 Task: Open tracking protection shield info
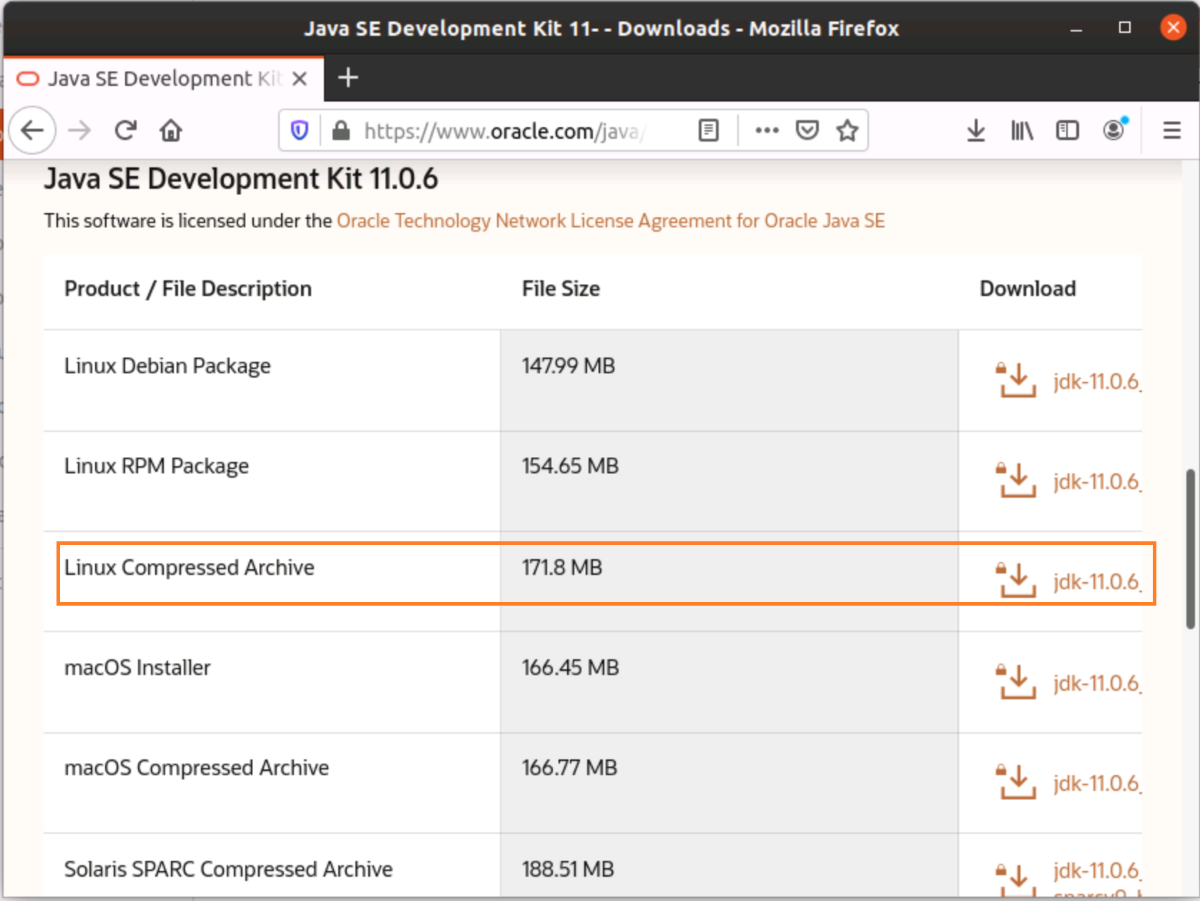pyautogui.click(x=300, y=130)
